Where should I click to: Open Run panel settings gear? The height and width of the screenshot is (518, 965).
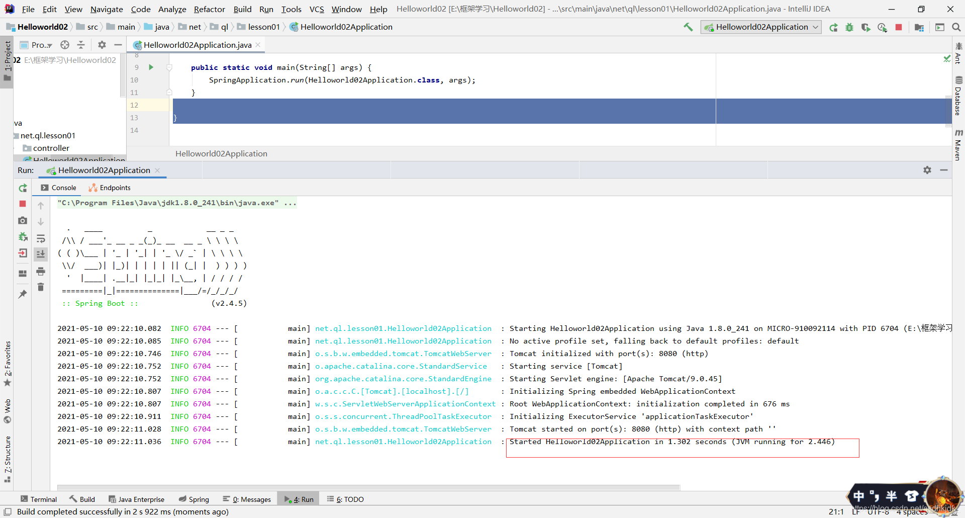pos(927,170)
